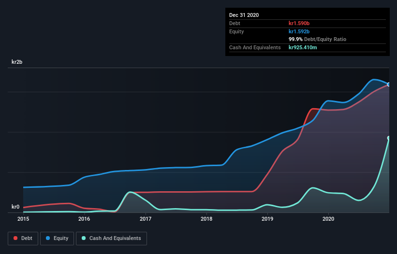Click tooltip Cash And Equivalents row label
Viewport: 397px width, 254px height.
255,47
